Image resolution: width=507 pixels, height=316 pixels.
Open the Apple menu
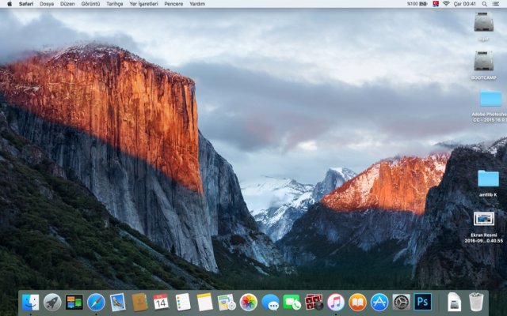10,4
